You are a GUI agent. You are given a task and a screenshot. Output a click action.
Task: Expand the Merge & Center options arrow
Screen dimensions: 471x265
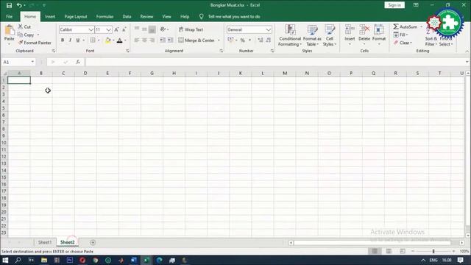[219, 40]
